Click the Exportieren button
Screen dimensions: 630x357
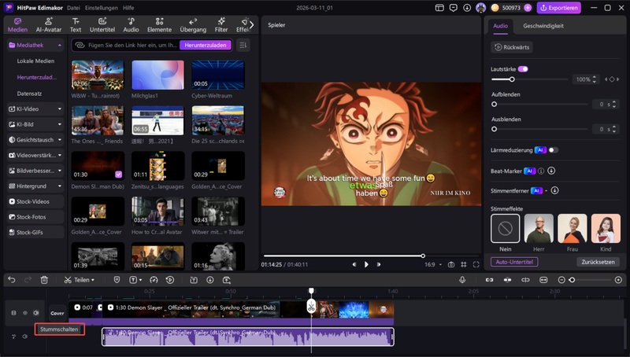(559, 8)
